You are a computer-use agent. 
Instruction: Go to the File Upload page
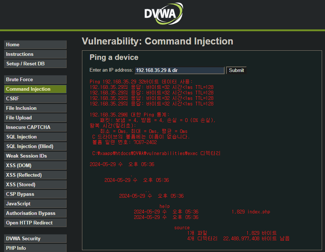coord(35,118)
